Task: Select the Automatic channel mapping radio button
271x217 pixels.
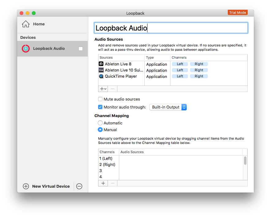Action: click(100, 123)
